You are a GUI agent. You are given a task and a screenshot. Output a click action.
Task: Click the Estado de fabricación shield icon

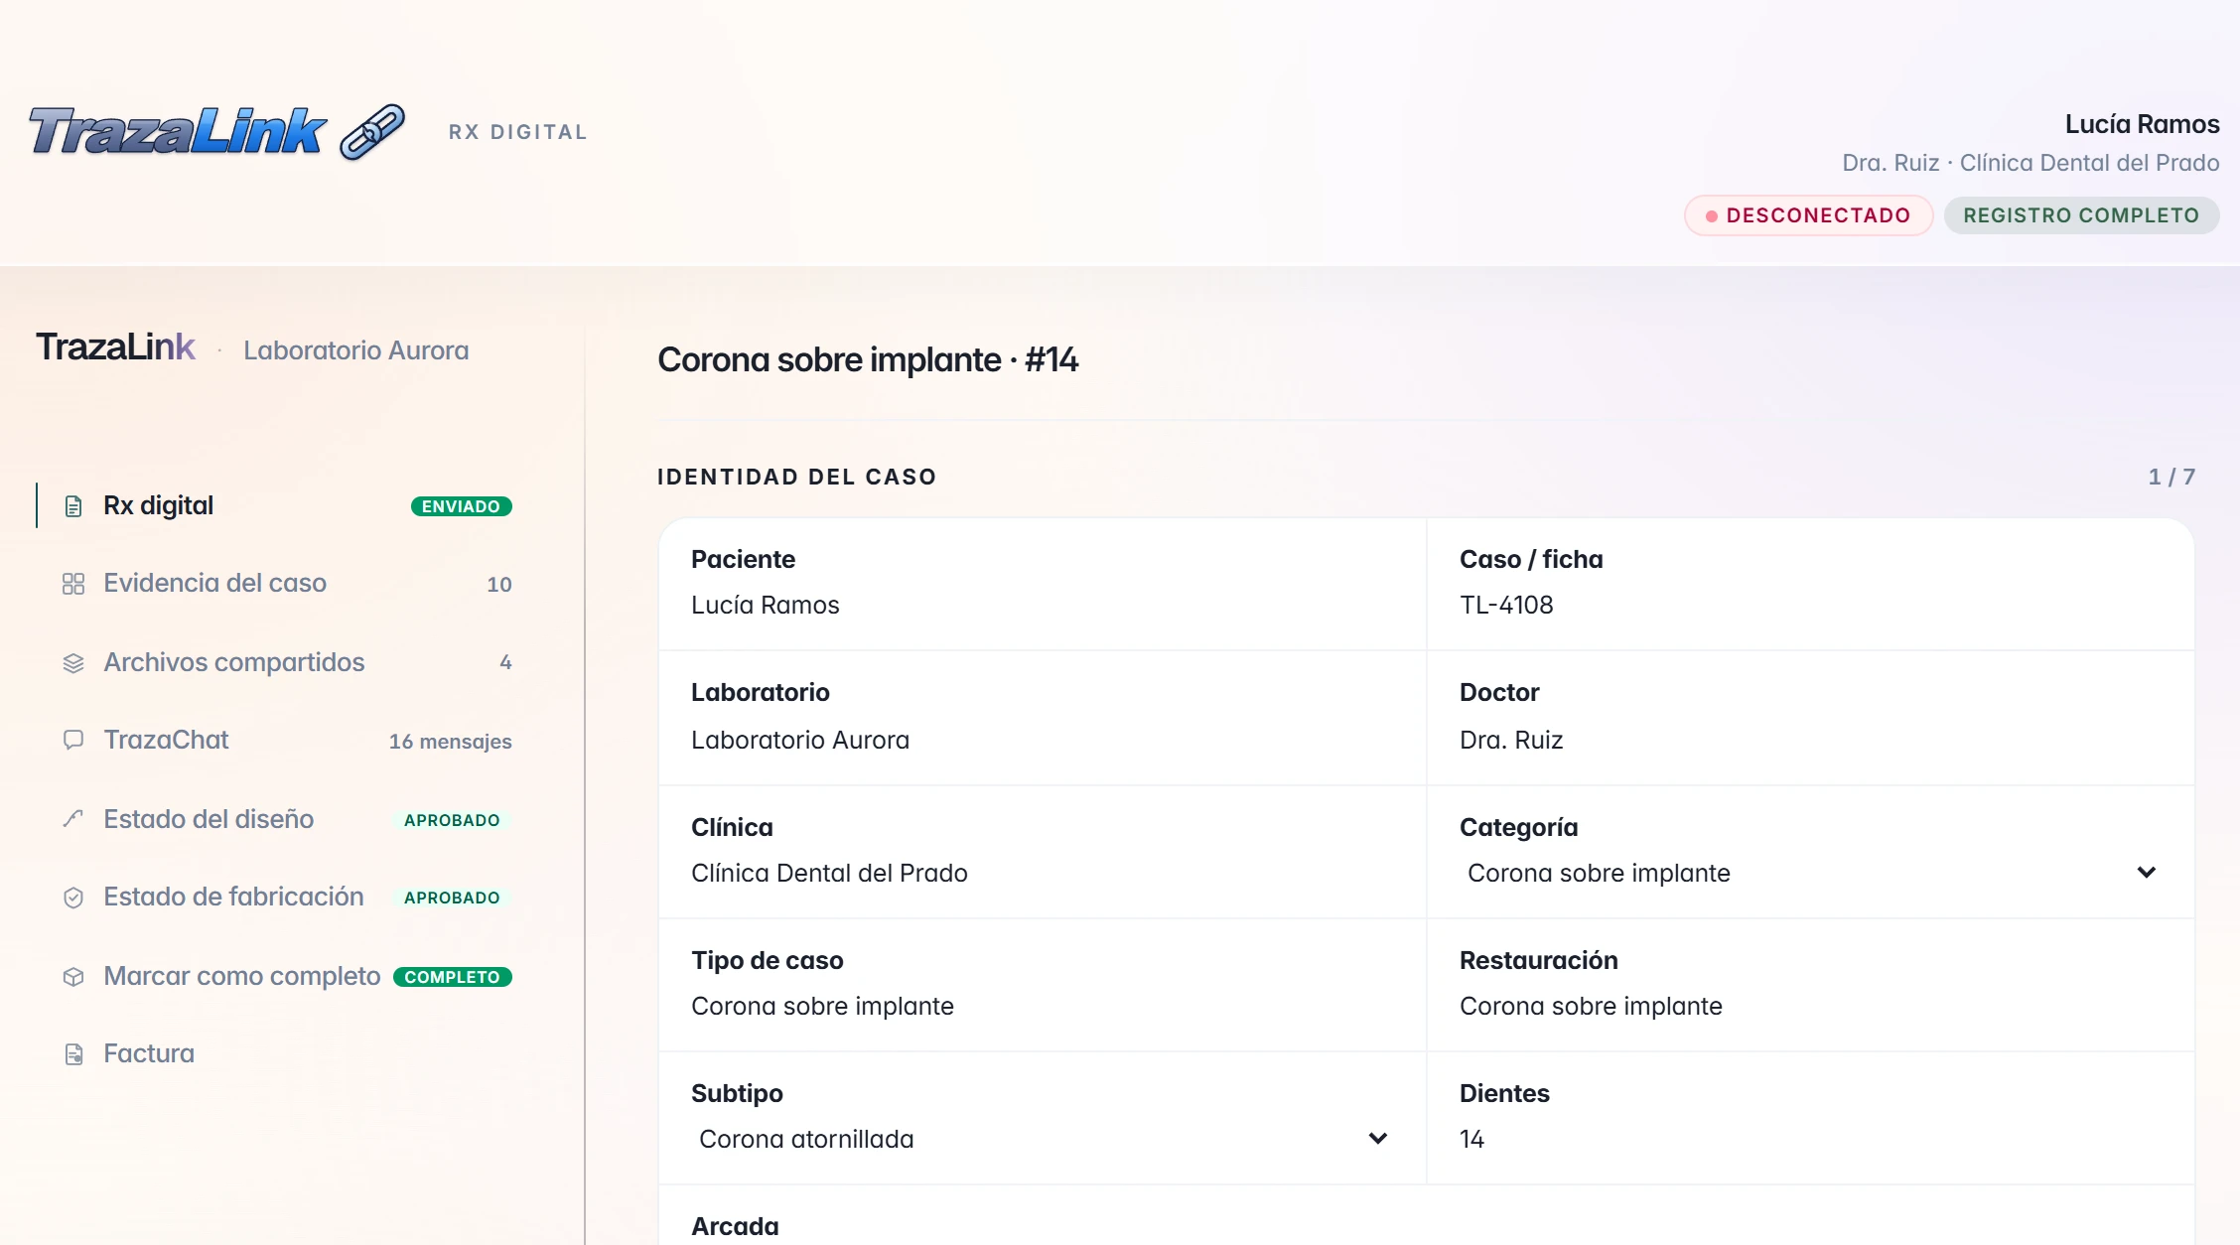(73, 898)
